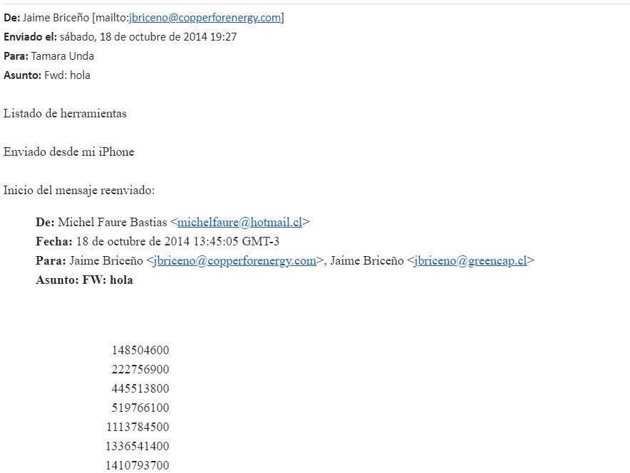
Task: Click the 'Listado de herramientas' text
Action: click(x=65, y=113)
